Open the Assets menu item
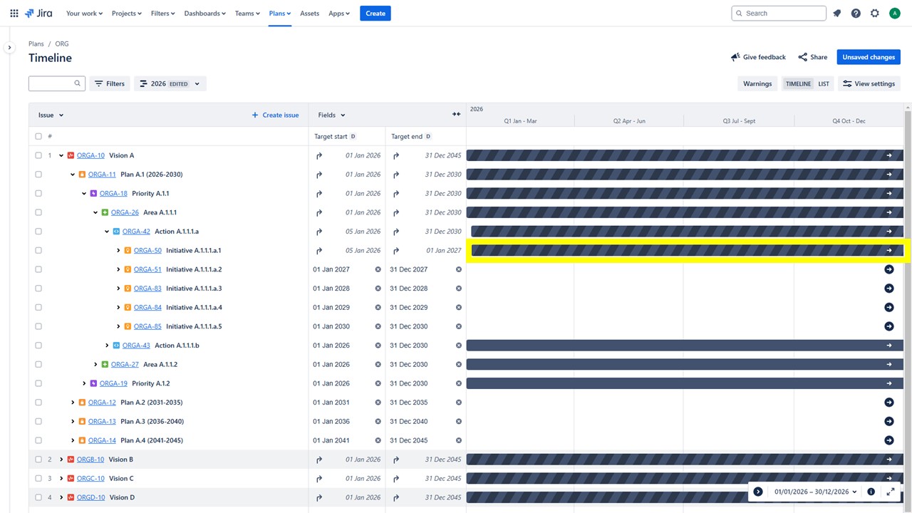 [x=309, y=13]
